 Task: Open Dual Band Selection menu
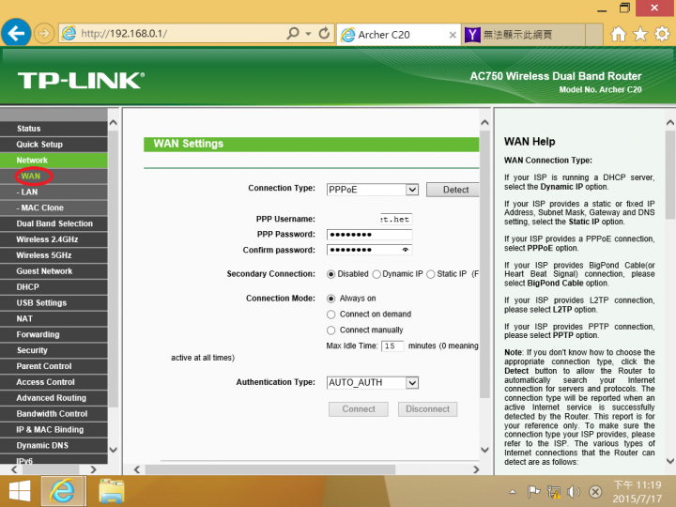pyautogui.click(x=54, y=223)
